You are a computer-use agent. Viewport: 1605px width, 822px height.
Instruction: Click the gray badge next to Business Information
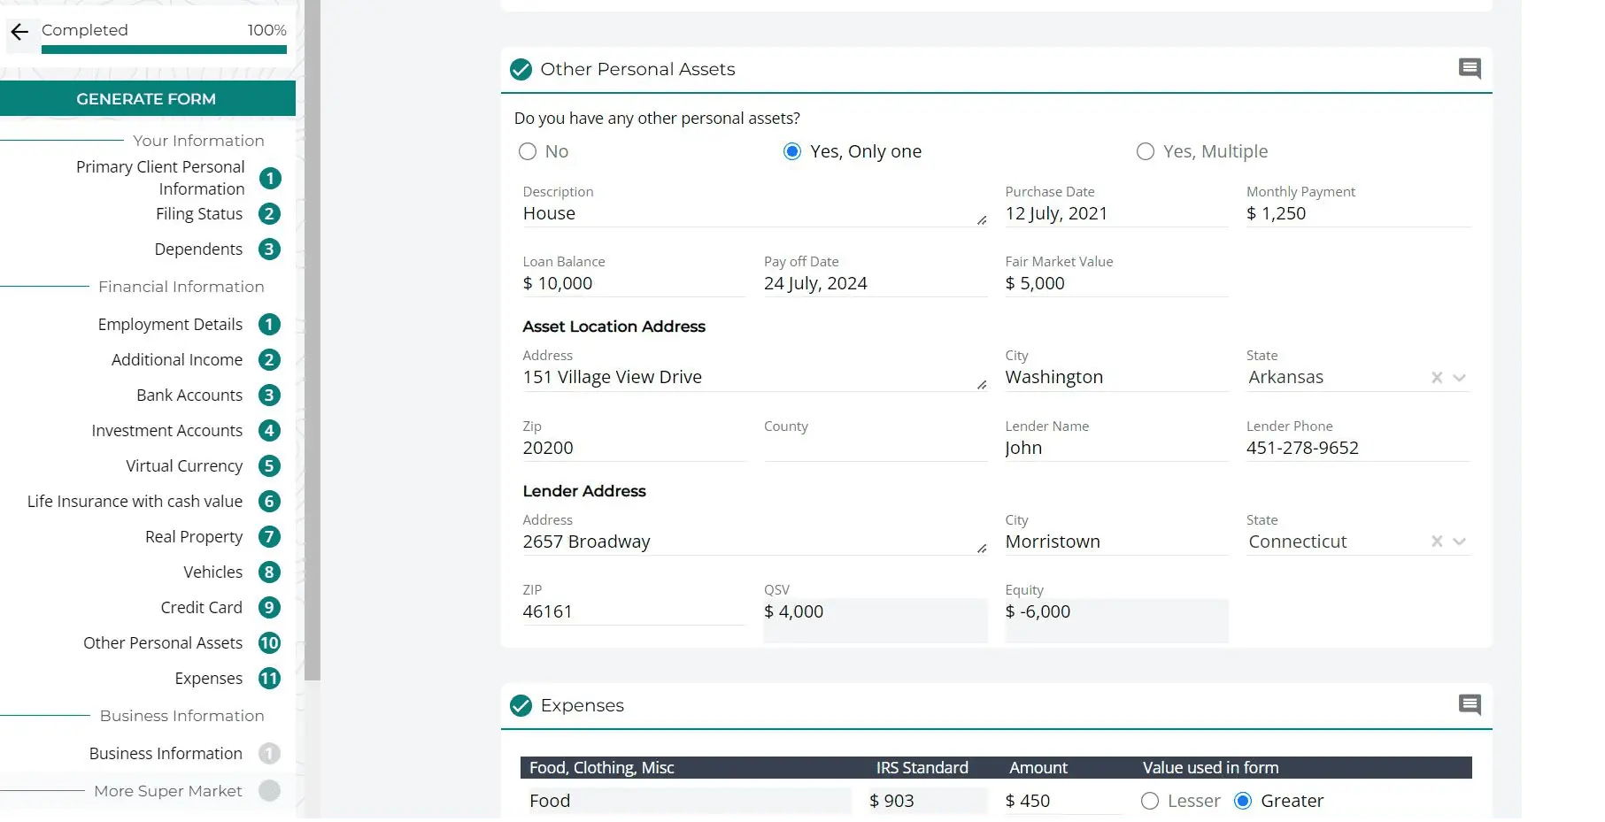tap(270, 754)
